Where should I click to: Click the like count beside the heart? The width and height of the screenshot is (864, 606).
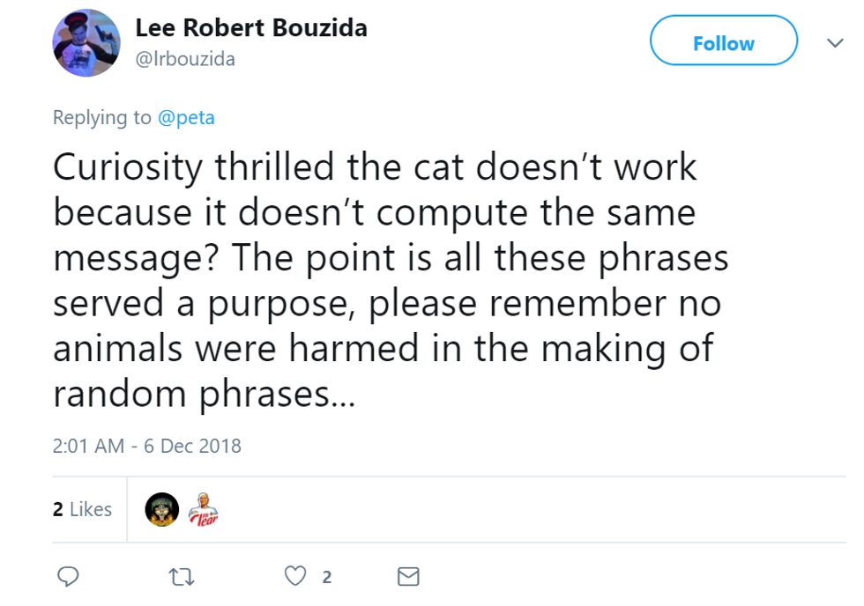coord(327,578)
